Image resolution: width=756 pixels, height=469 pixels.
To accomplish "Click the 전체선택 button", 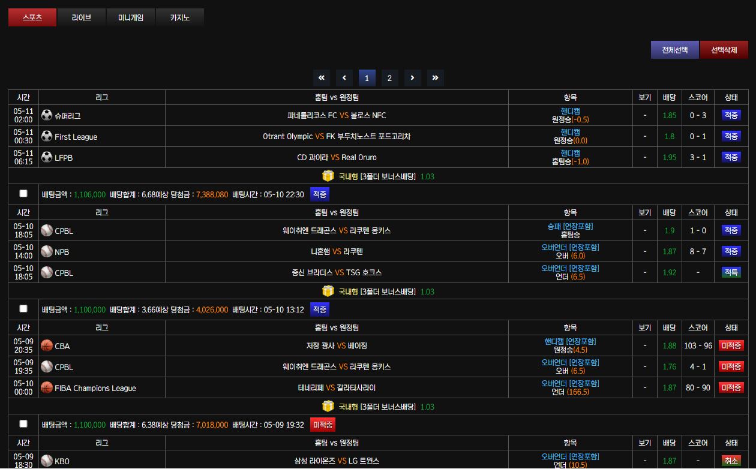I will (x=675, y=50).
